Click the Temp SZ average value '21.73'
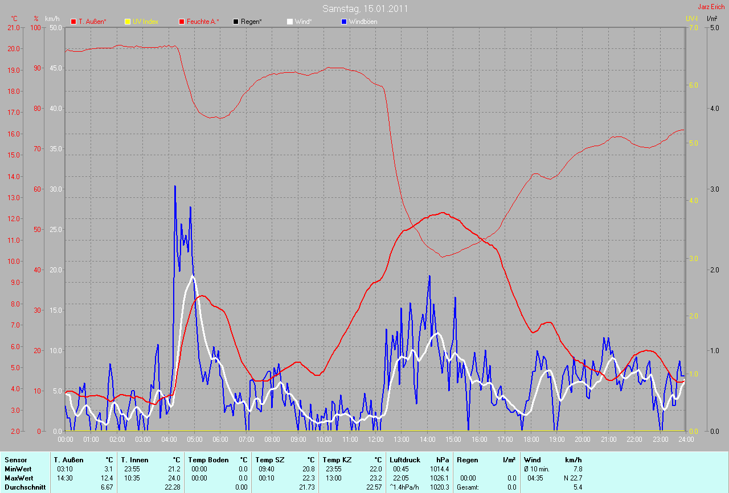The width and height of the screenshot is (729, 493). (306, 487)
